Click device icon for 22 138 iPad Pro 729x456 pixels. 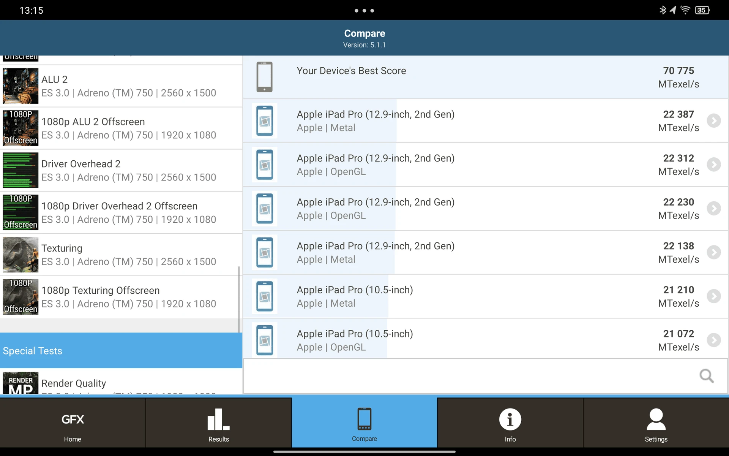[265, 252]
